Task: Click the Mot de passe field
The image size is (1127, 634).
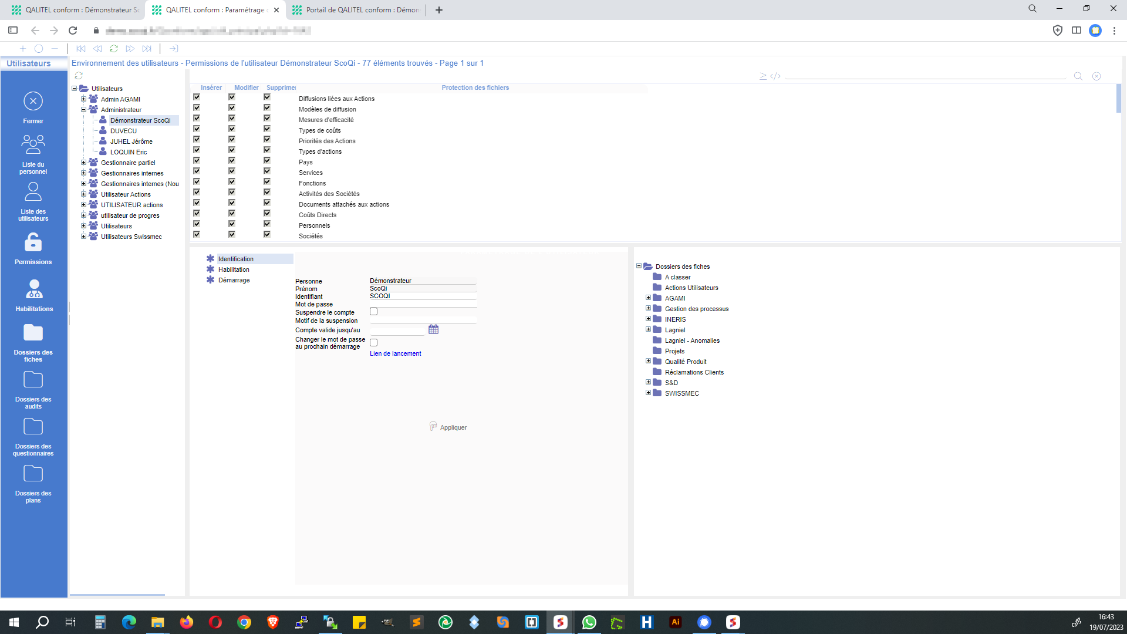Action: (423, 304)
